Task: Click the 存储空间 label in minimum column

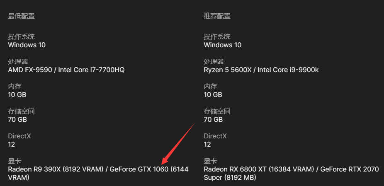Action: (x=21, y=111)
